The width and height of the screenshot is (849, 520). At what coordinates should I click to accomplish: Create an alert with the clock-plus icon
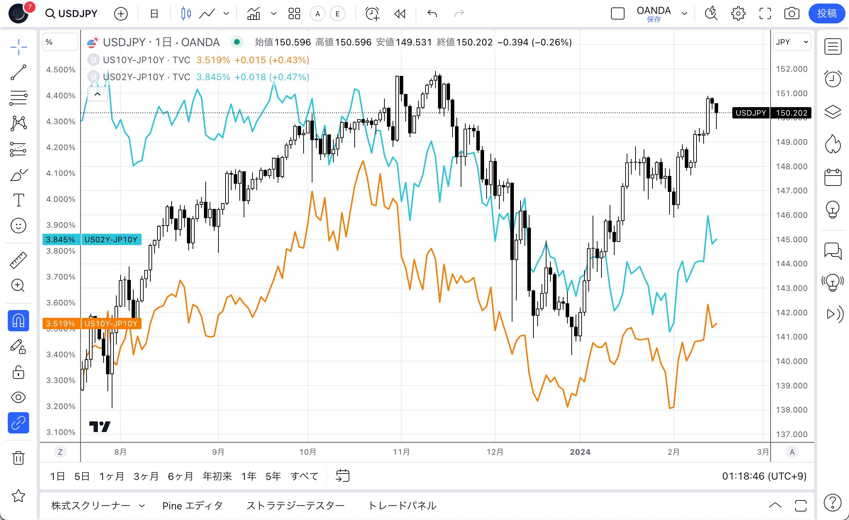click(372, 14)
